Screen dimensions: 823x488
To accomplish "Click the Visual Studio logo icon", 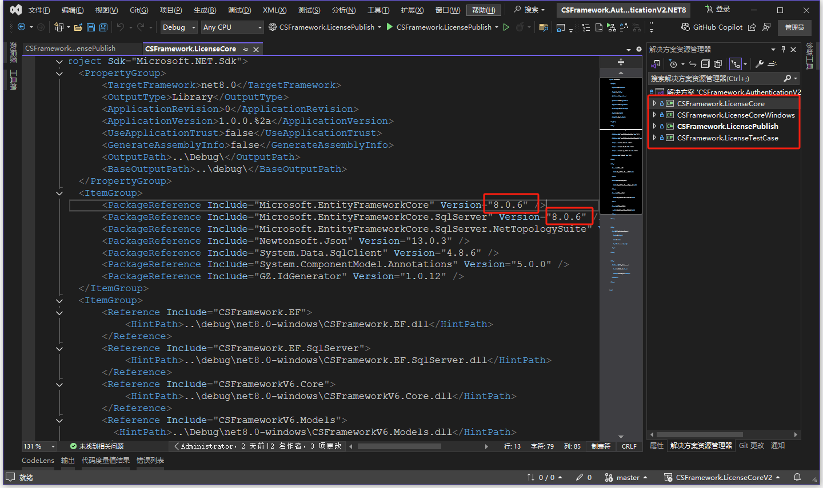I will 16,10.
